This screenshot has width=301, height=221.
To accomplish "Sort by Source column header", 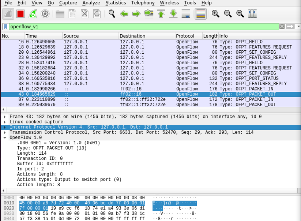I will (91, 36).
